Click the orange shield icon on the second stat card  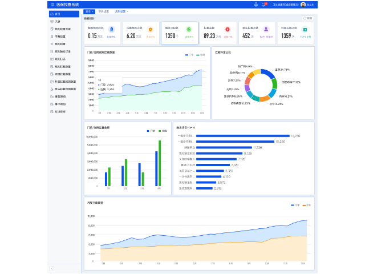[150, 29]
